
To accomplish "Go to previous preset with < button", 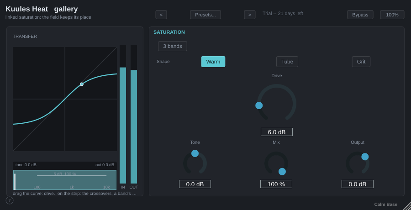I will pyautogui.click(x=161, y=15).
